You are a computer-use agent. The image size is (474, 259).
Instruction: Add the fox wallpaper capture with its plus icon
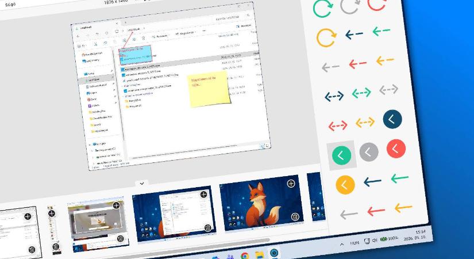(291, 183)
